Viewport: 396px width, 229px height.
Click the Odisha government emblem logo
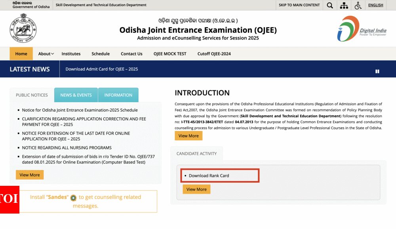pos(23,28)
